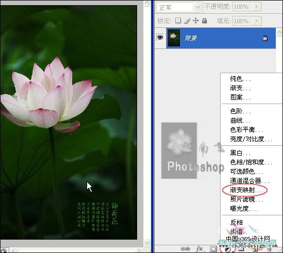Viewport: 283px width, 253px height.
Task: Add a layer mask with the mask icon
Action: [213, 249]
